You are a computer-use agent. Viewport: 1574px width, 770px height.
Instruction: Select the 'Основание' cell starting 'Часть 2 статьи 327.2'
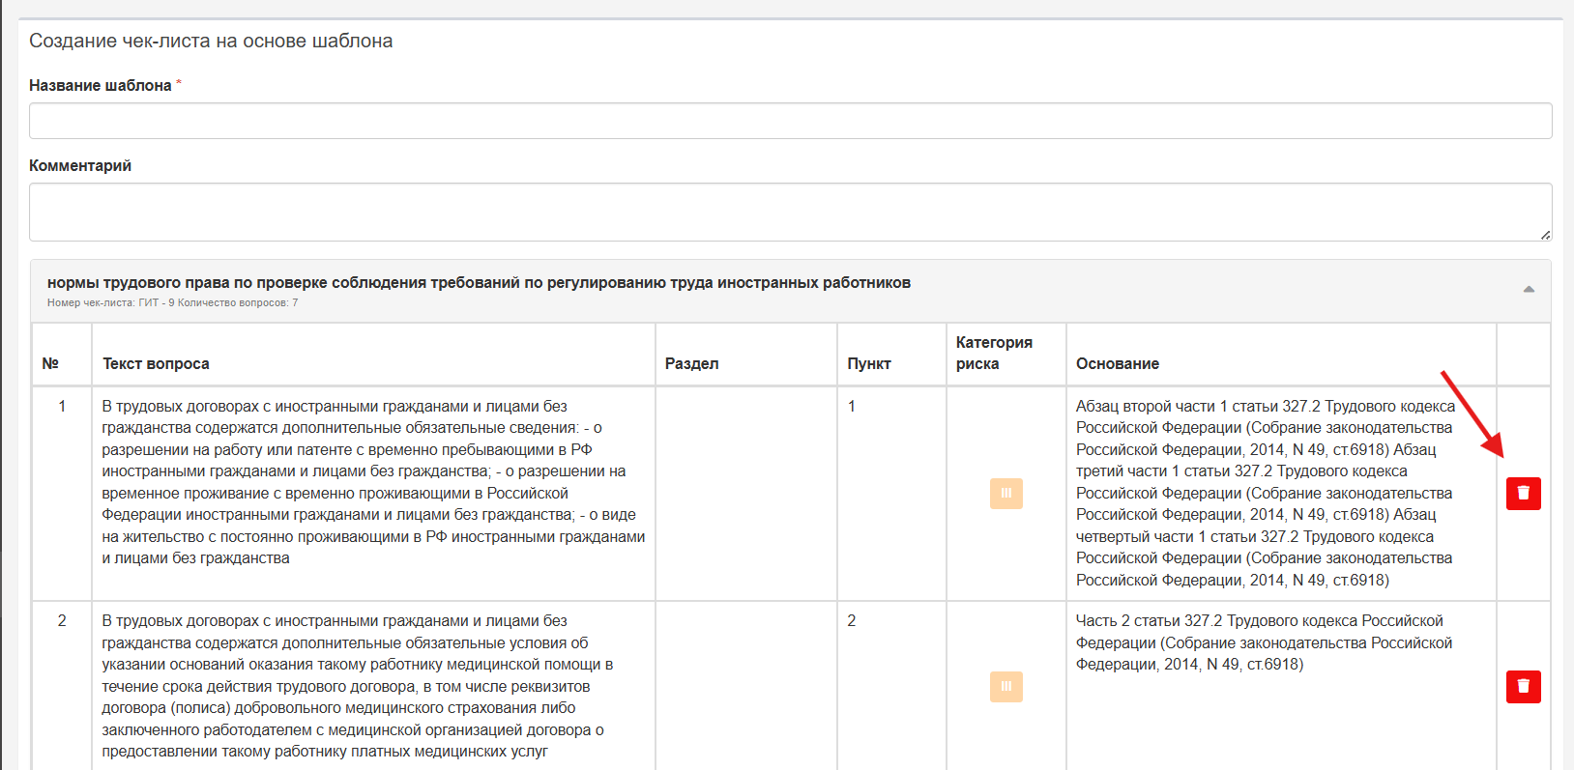point(1265,642)
